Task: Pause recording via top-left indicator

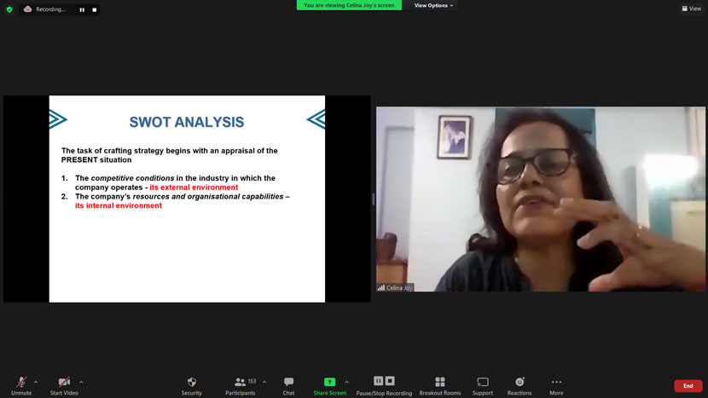Action: click(82, 9)
